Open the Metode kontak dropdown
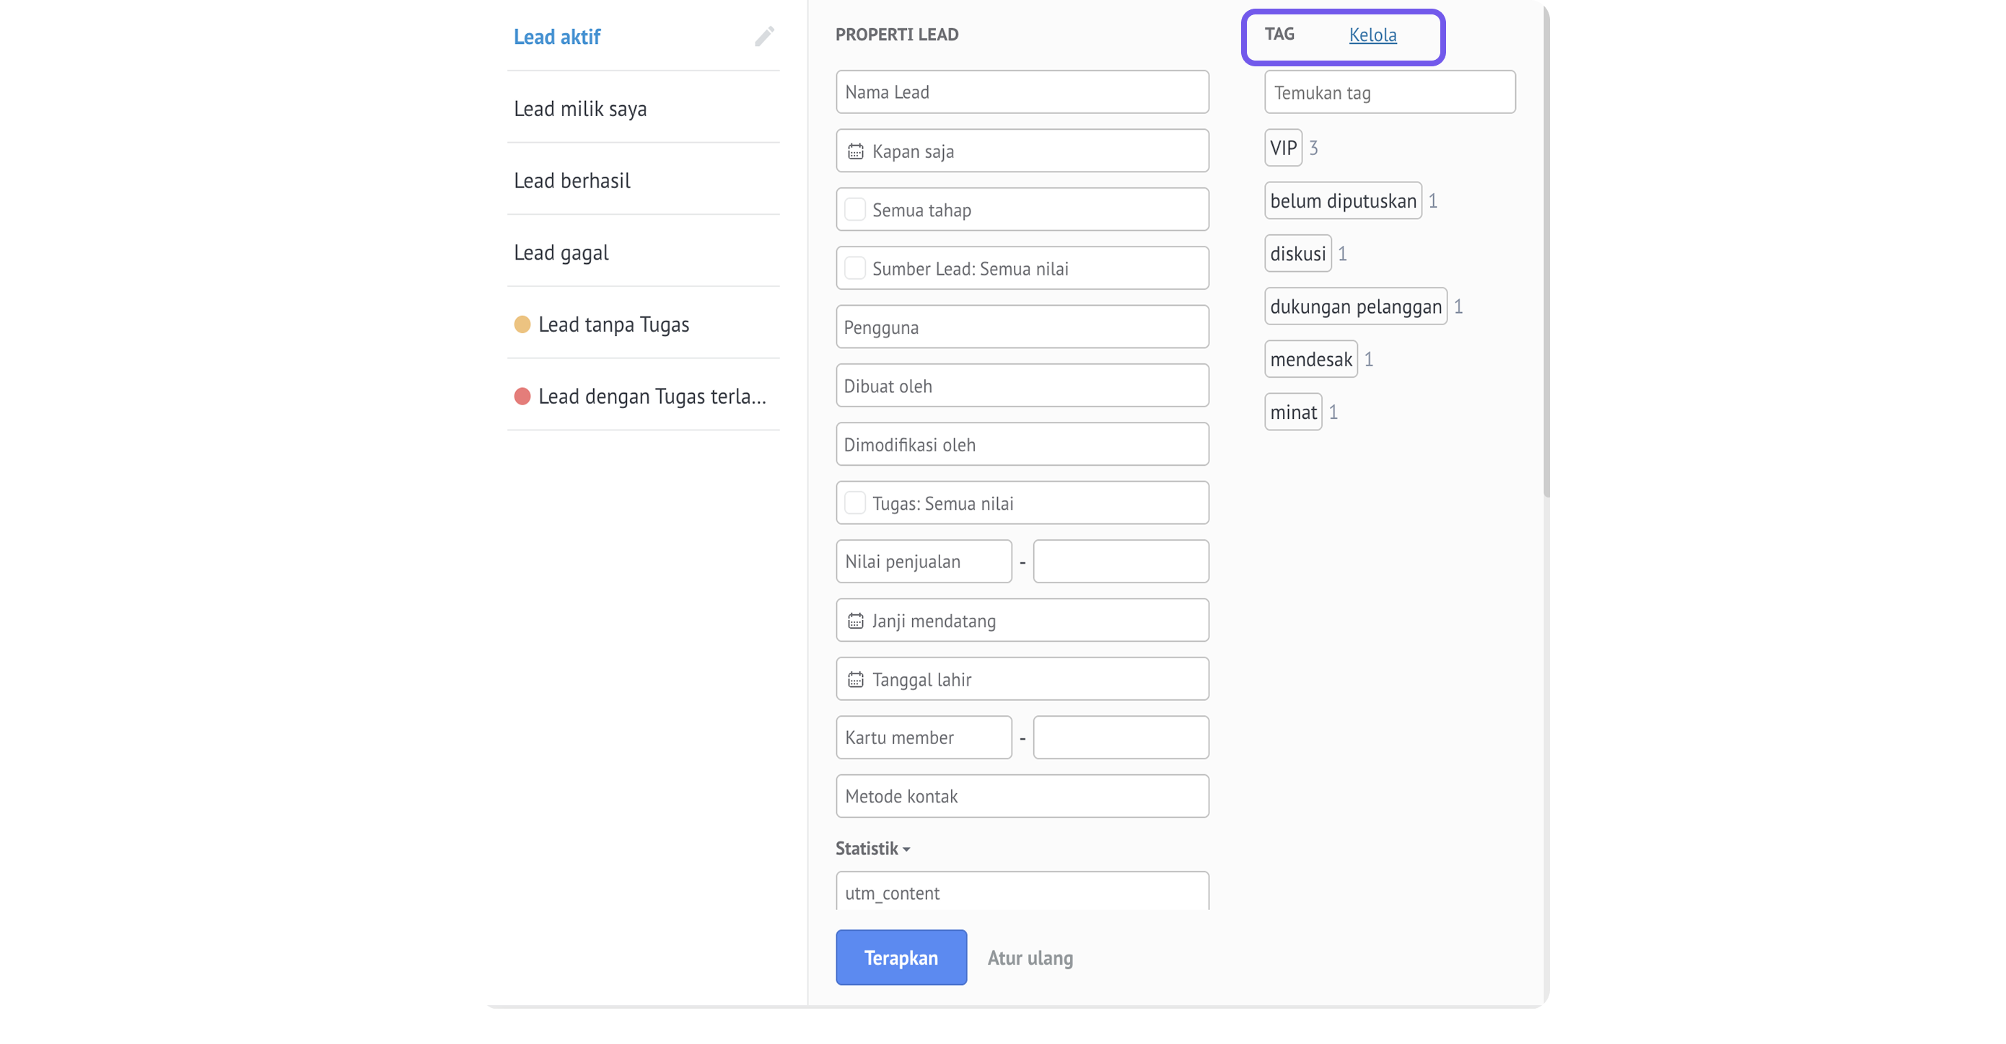The image size is (2006, 1044). 1022,796
